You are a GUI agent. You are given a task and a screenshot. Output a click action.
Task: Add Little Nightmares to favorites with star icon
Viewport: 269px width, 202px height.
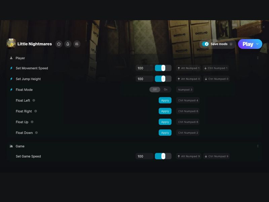pos(59,44)
